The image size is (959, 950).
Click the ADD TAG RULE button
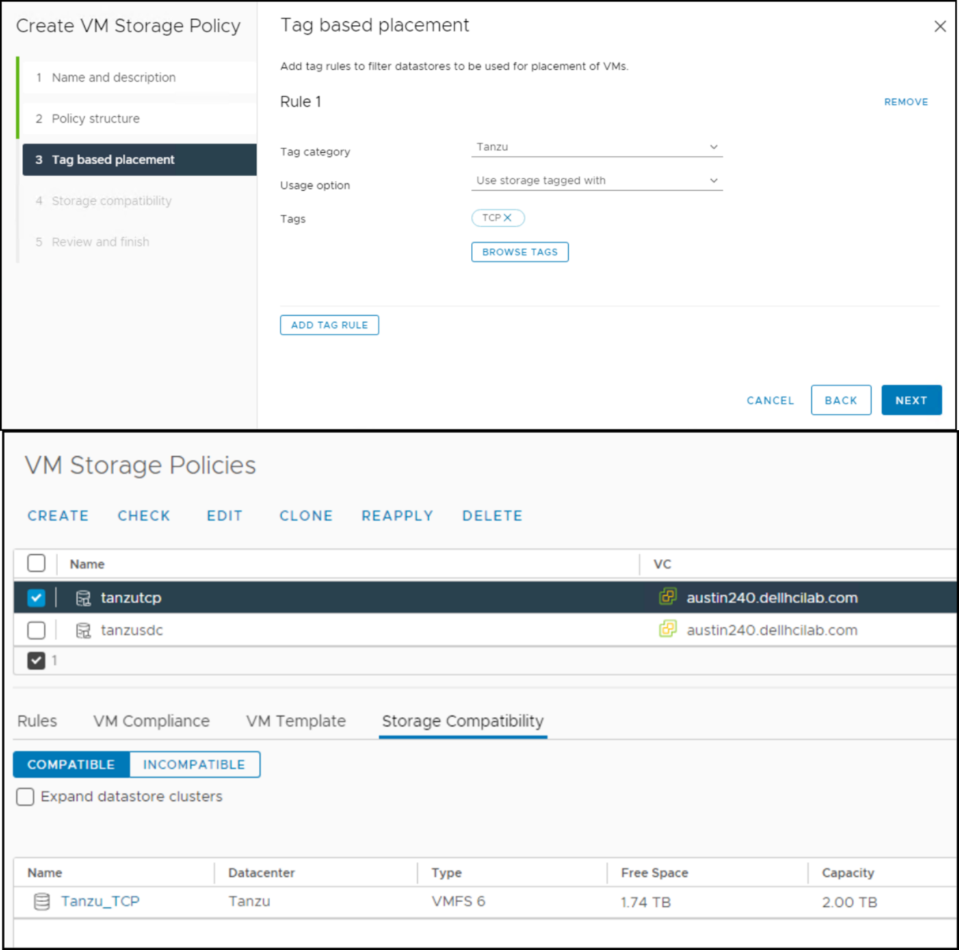[x=329, y=325]
